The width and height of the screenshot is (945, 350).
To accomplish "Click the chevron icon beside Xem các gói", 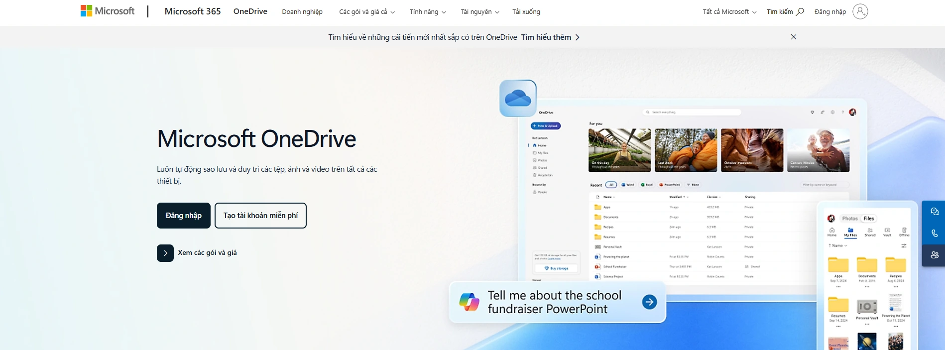I will coord(165,253).
